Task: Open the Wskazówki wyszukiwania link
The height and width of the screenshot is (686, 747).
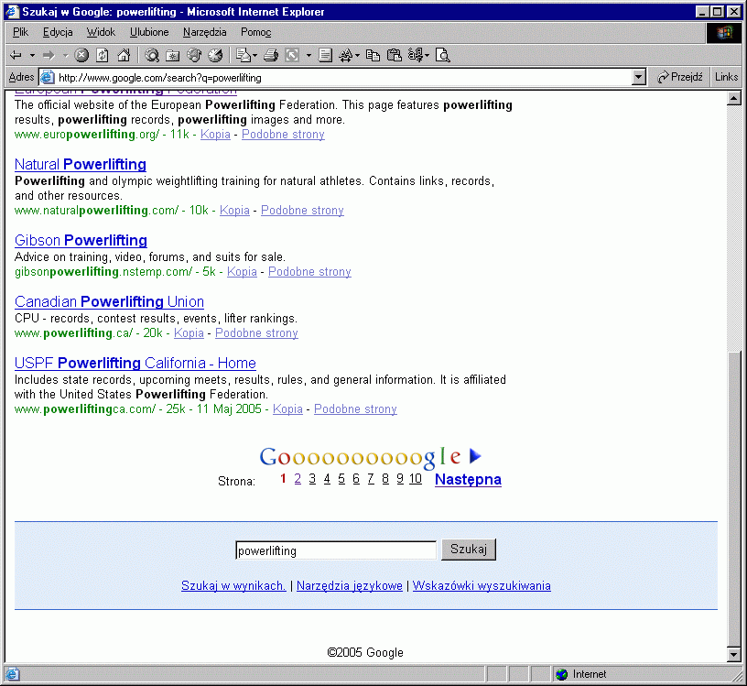Action: (x=482, y=586)
